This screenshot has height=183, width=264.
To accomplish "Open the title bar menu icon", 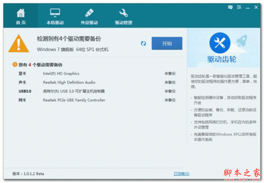I will coord(239,7).
